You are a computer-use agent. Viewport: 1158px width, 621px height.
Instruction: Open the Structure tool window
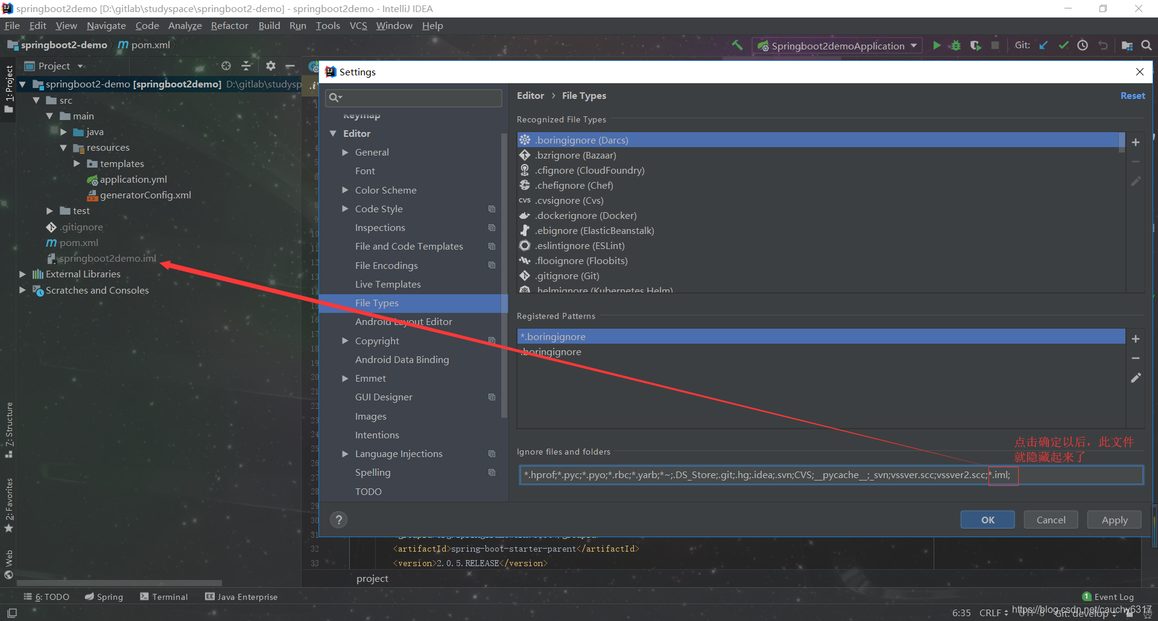9,429
